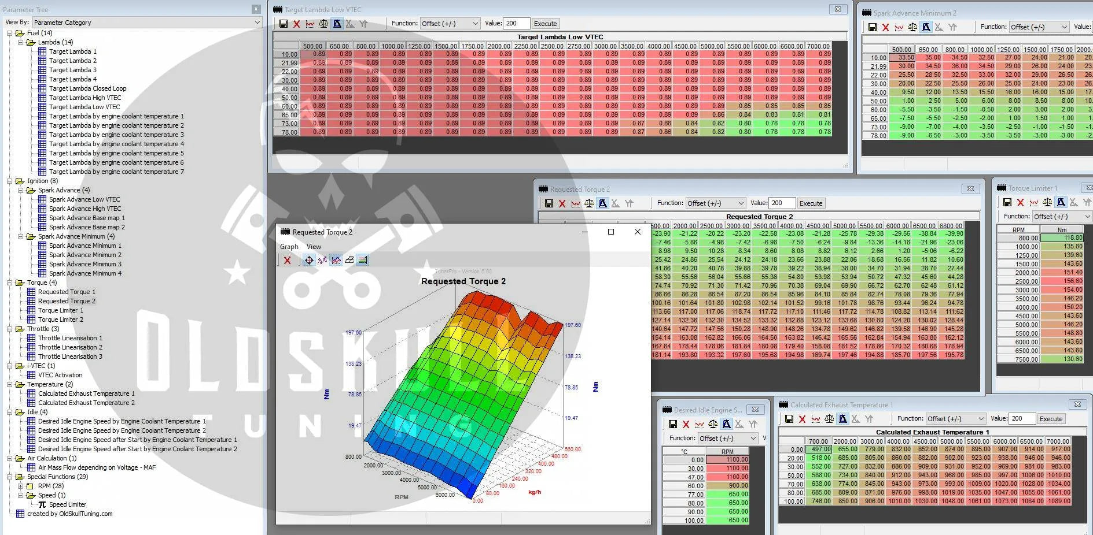This screenshot has width=1093, height=535.
Task: Open the Graph menu in Requested Torque 2 window
Action: (x=289, y=247)
